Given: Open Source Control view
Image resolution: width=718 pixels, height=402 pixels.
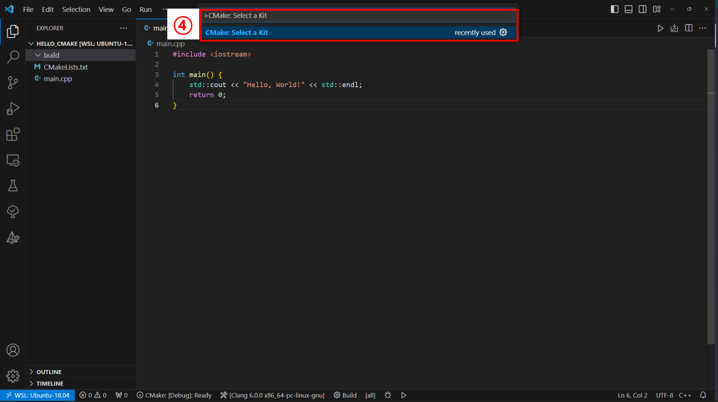Looking at the screenshot, I should click(13, 82).
